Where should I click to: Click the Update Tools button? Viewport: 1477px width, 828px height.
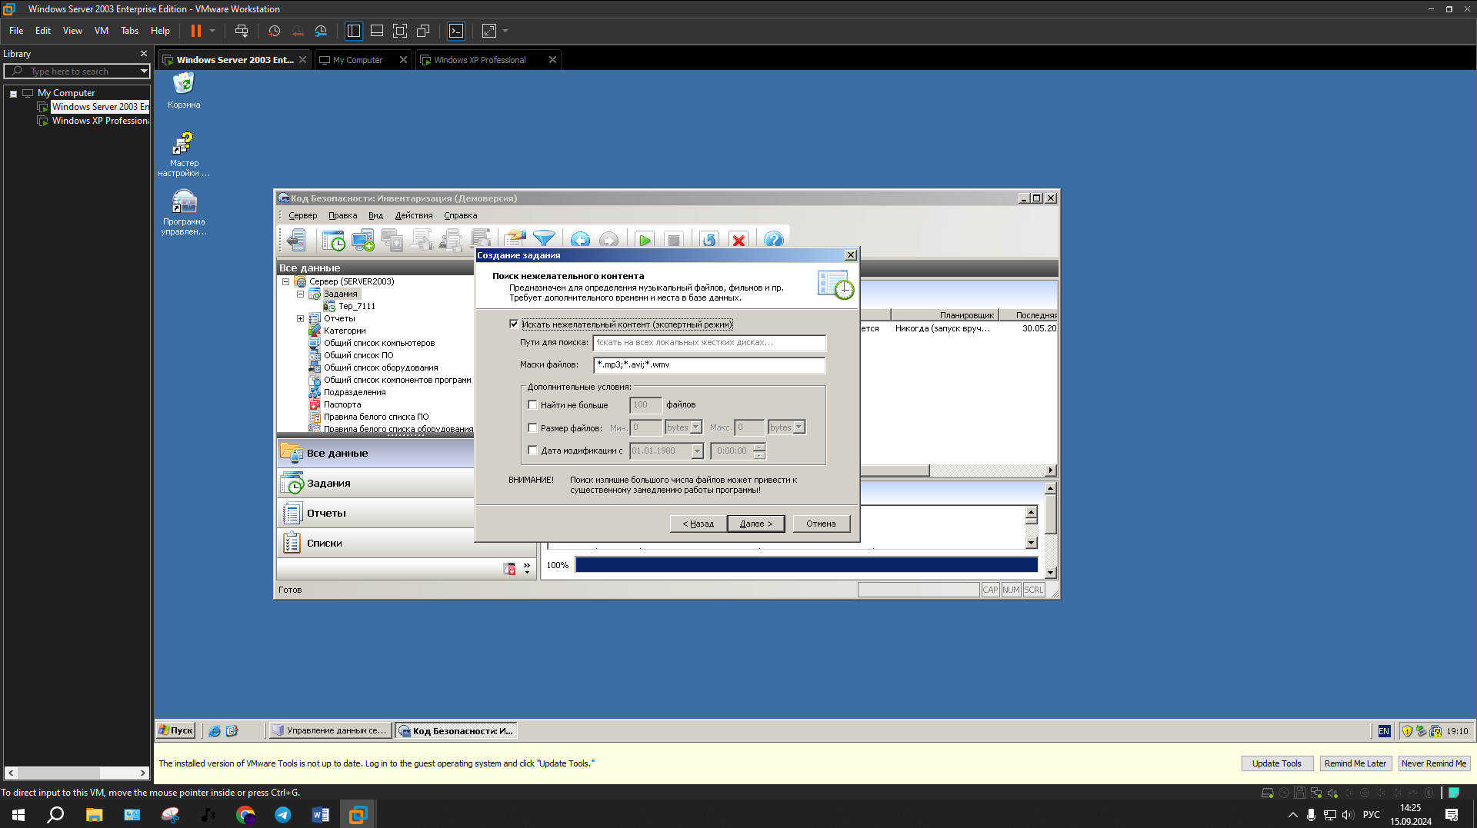[x=1277, y=763]
